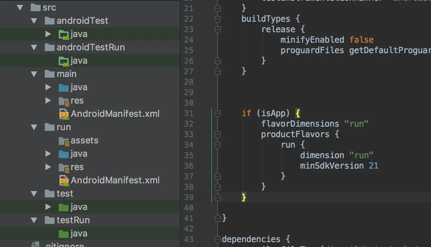Click the test folder icon
Screen dimensions: 431x247
[50, 193]
